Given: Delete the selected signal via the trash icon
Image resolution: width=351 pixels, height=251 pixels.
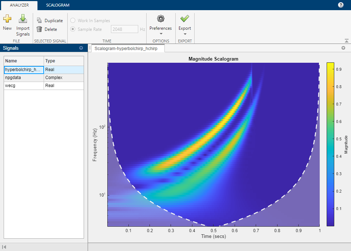Looking at the screenshot, I should [39, 29].
